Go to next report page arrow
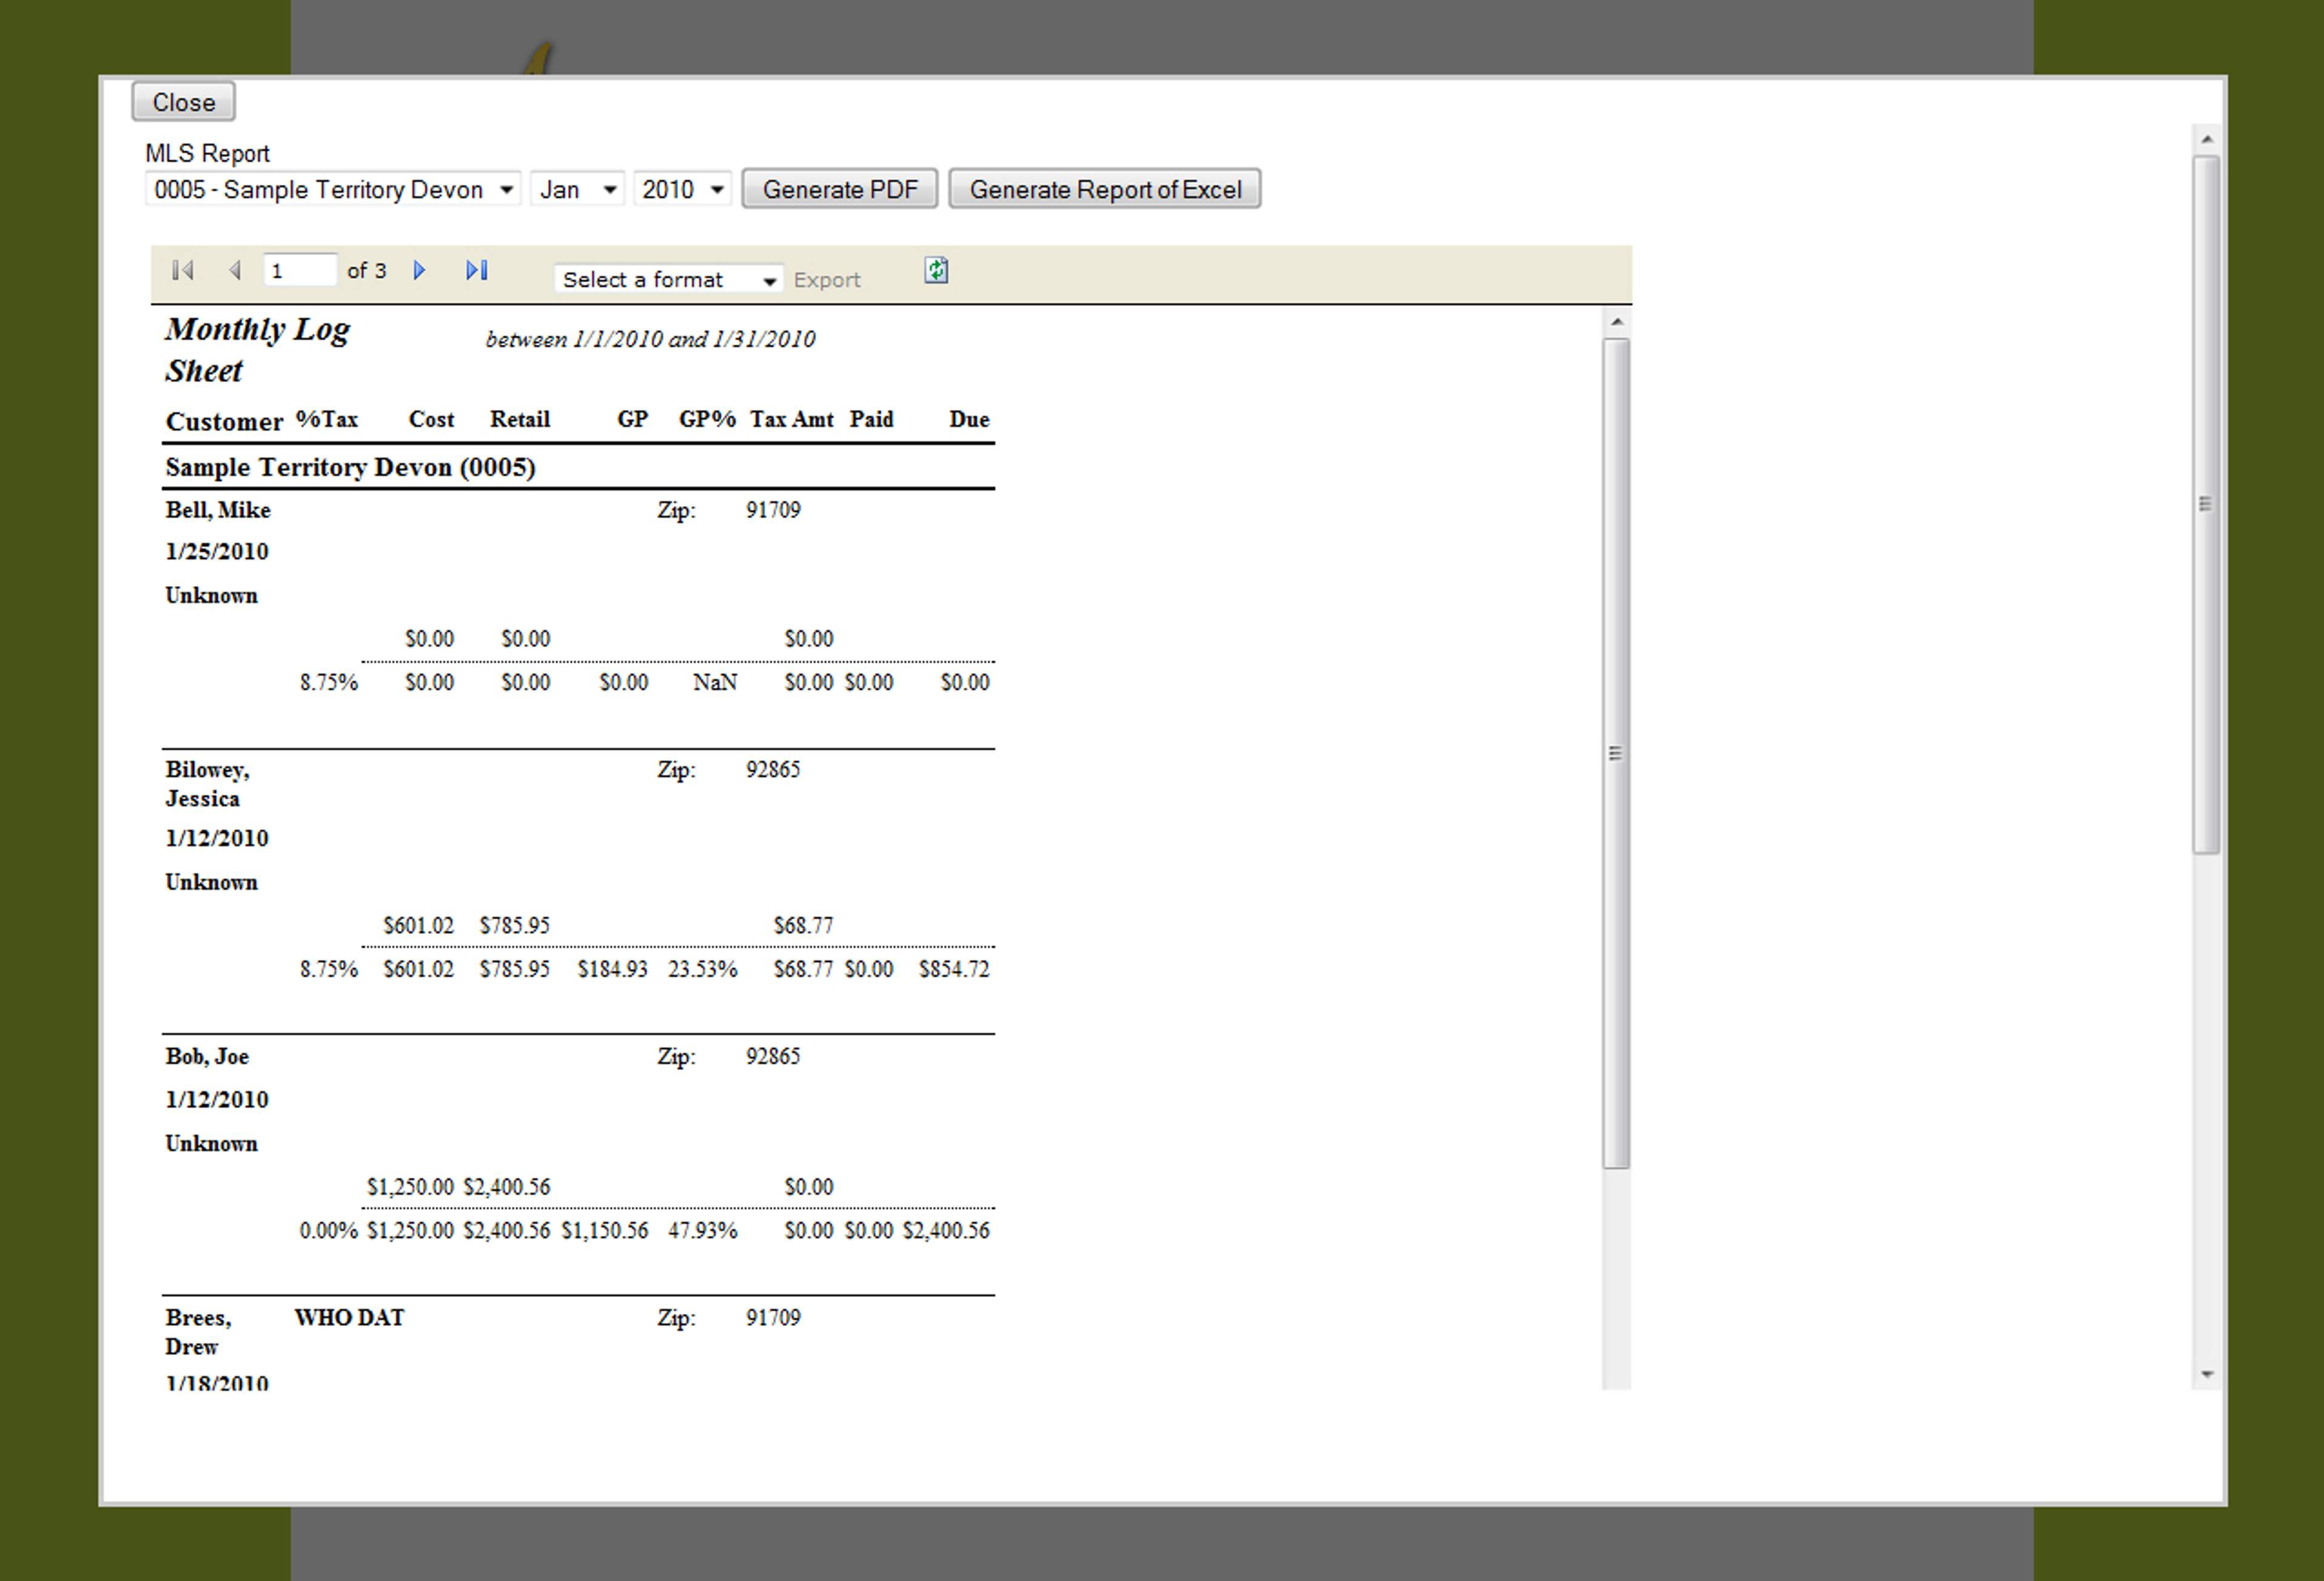This screenshot has height=1581, width=2324. click(419, 270)
